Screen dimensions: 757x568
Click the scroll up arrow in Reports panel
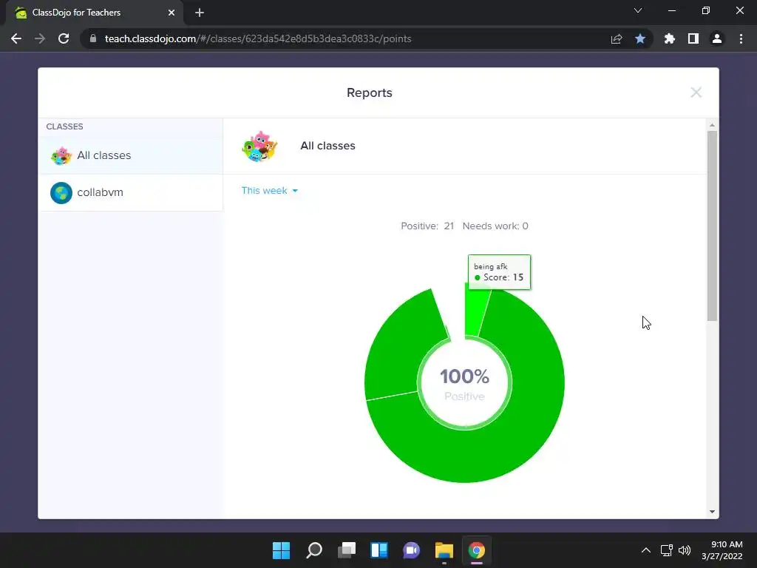(x=712, y=125)
